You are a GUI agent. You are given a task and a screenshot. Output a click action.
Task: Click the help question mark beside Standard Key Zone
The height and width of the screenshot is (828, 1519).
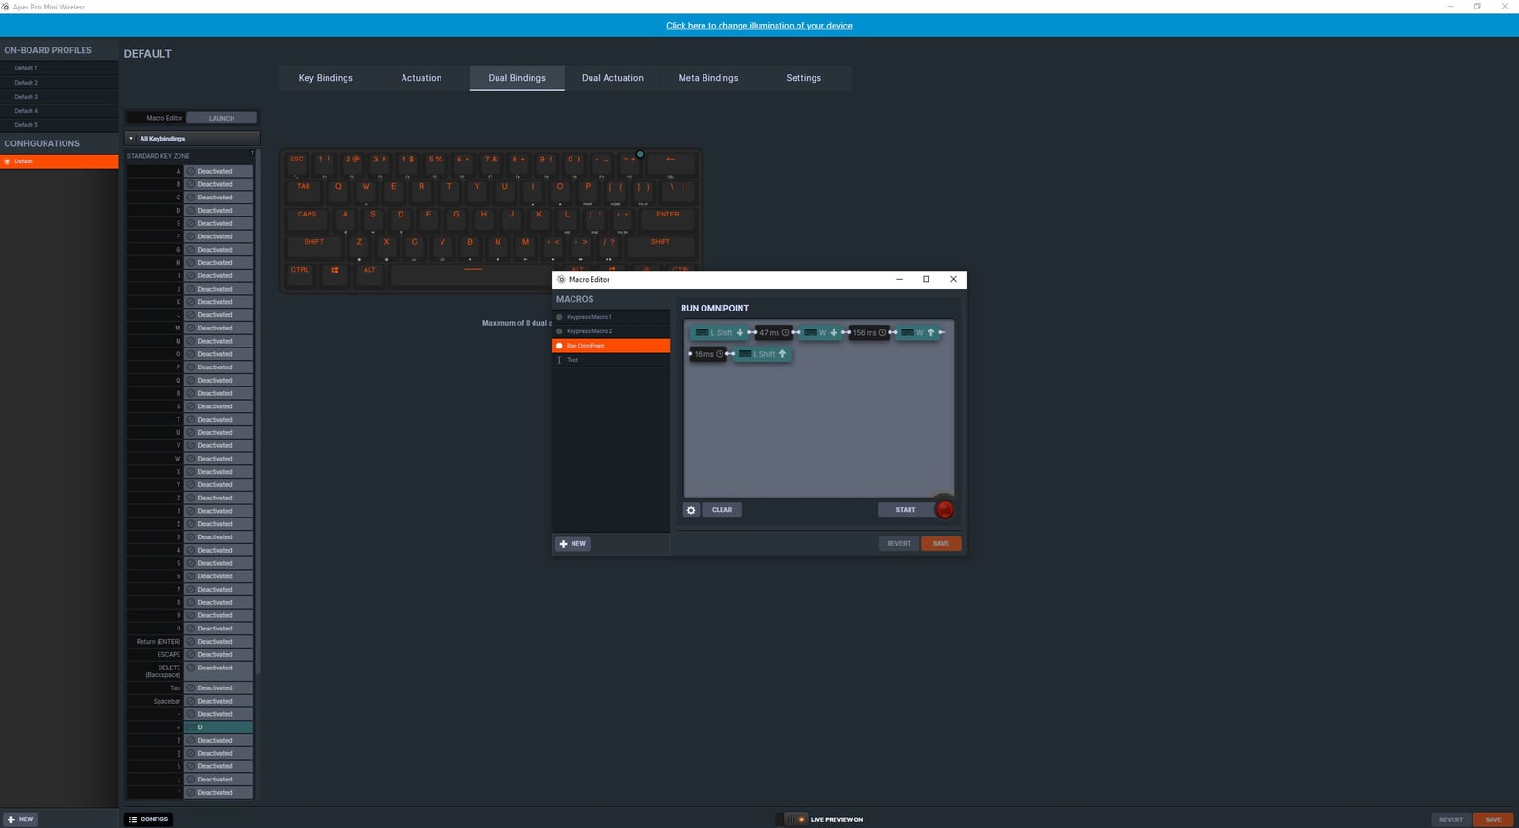click(252, 153)
